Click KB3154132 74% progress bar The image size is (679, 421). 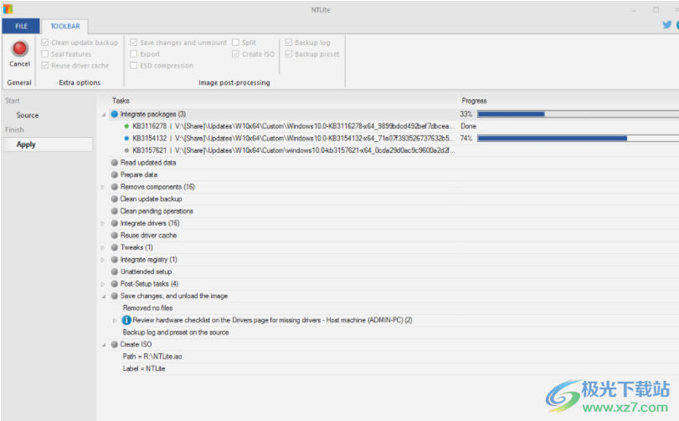[578, 139]
